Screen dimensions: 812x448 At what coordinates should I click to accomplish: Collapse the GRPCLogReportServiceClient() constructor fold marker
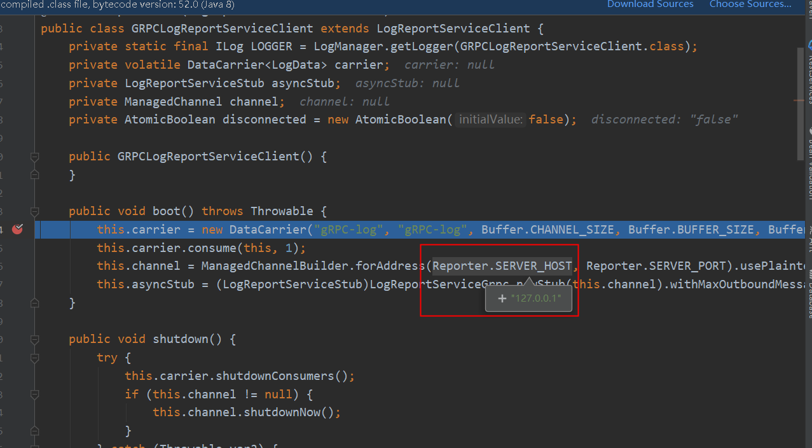pyautogui.click(x=35, y=157)
